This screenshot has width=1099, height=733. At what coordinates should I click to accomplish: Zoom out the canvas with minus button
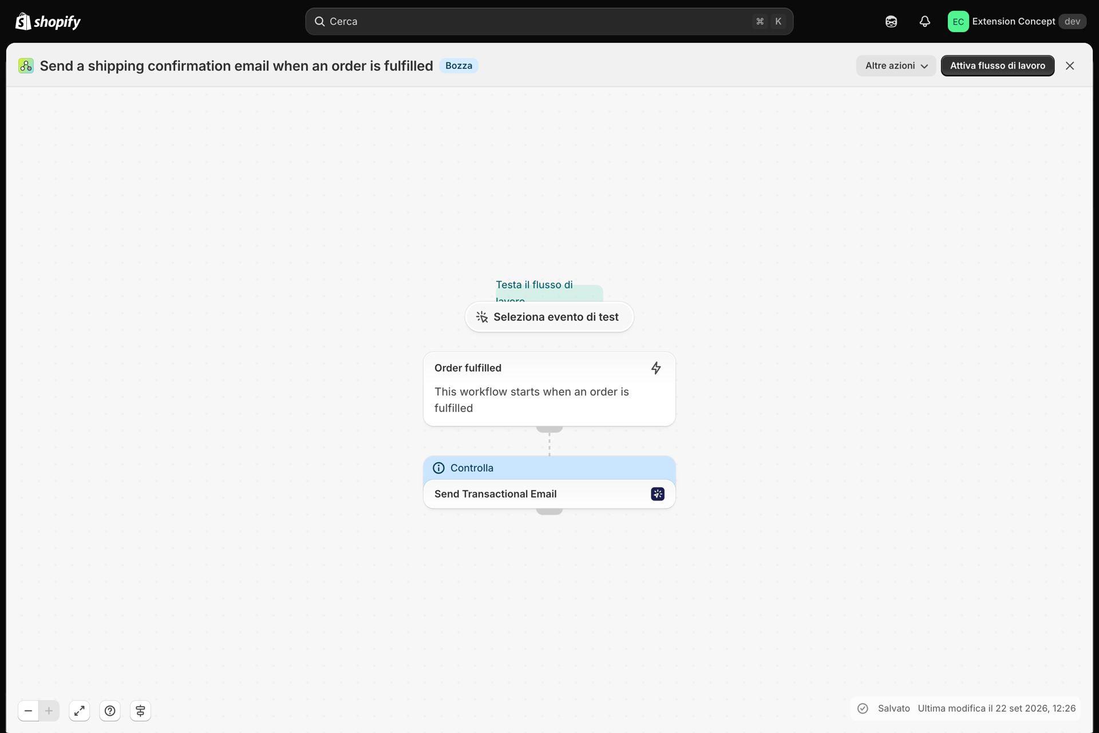pyautogui.click(x=28, y=711)
